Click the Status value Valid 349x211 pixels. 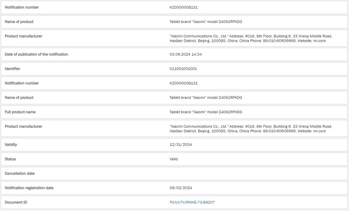[x=173, y=159]
